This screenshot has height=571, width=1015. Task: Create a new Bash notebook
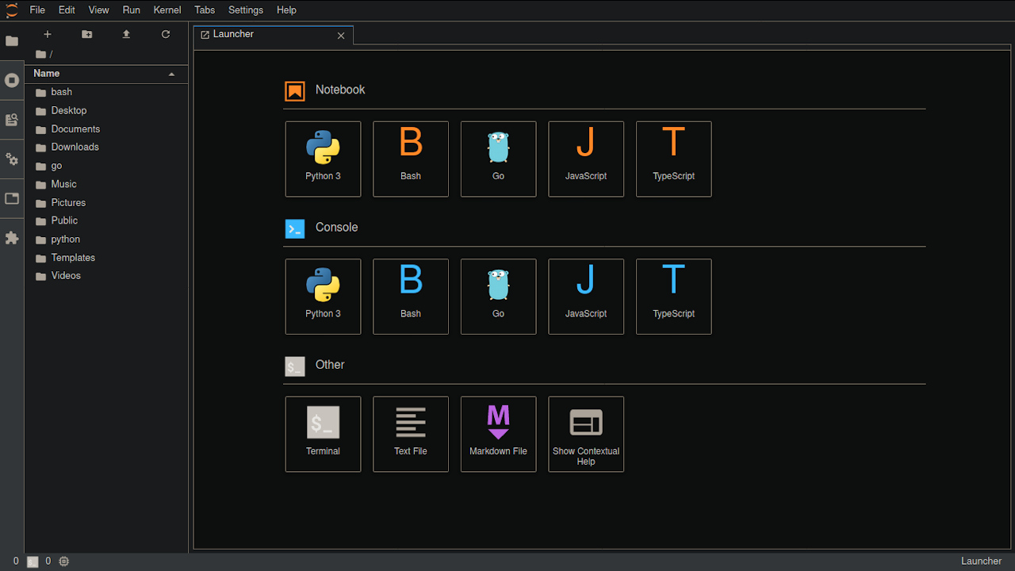[411, 159]
